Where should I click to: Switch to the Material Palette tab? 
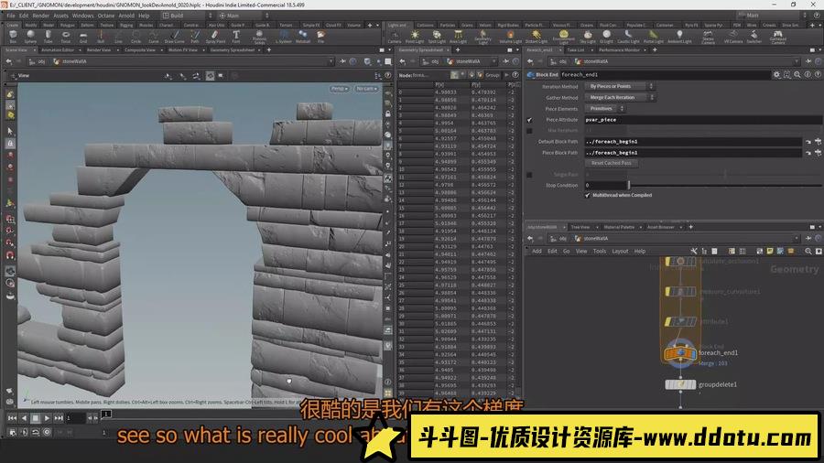pyautogui.click(x=619, y=227)
